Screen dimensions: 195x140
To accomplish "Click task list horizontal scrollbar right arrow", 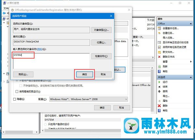I will [153, 57].
